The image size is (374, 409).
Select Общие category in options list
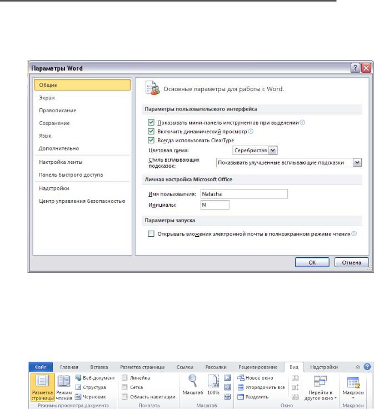[82, 85]
